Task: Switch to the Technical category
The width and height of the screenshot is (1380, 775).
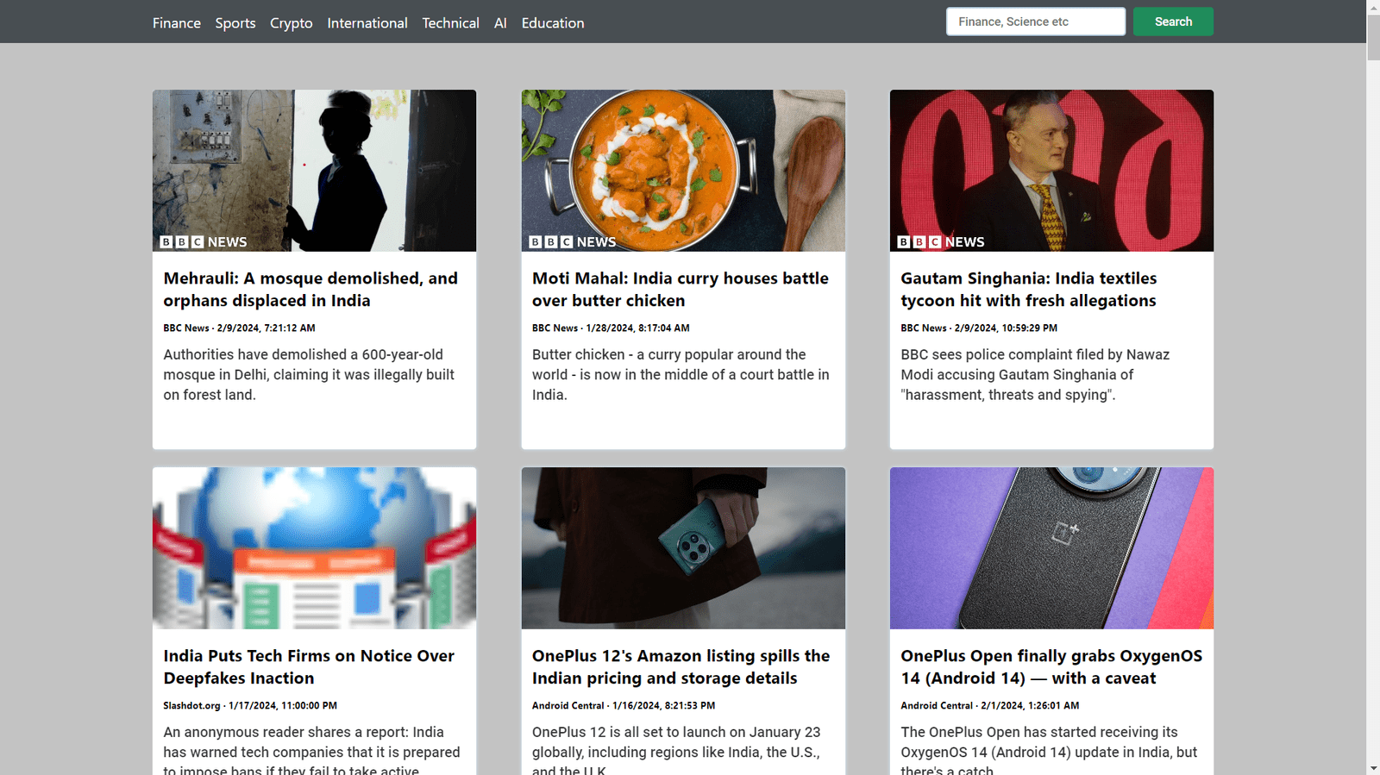Action: point(450,23)
